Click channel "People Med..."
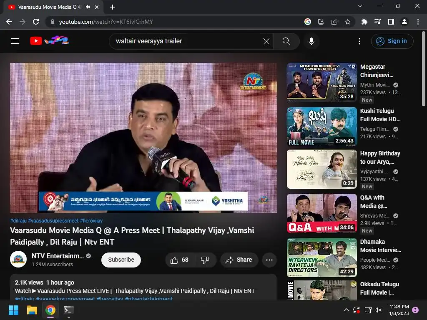This screenshot has height=320, width=427. pos(375,260)
